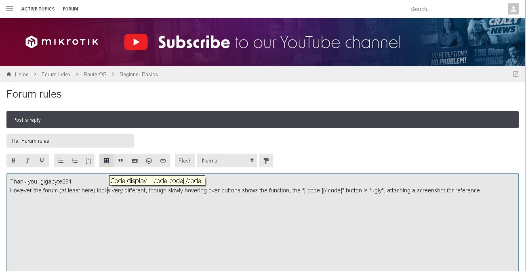The height and width of the screenshot is (271, 526).
Task: Focus the Search field in the header
Action: [456, 9]
